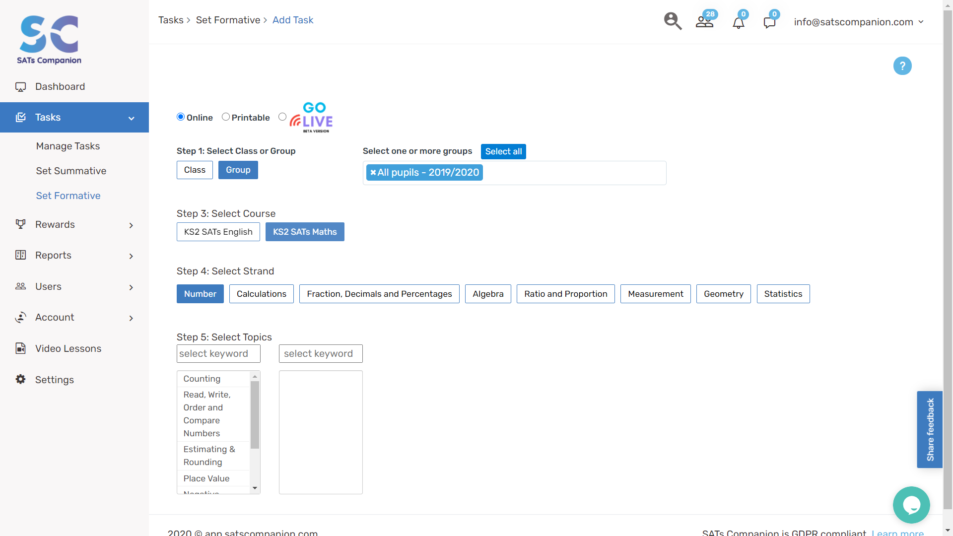Open the Share feedback tab
The height and width of the screenshot is (536, 953).
(x=930, y=429)
